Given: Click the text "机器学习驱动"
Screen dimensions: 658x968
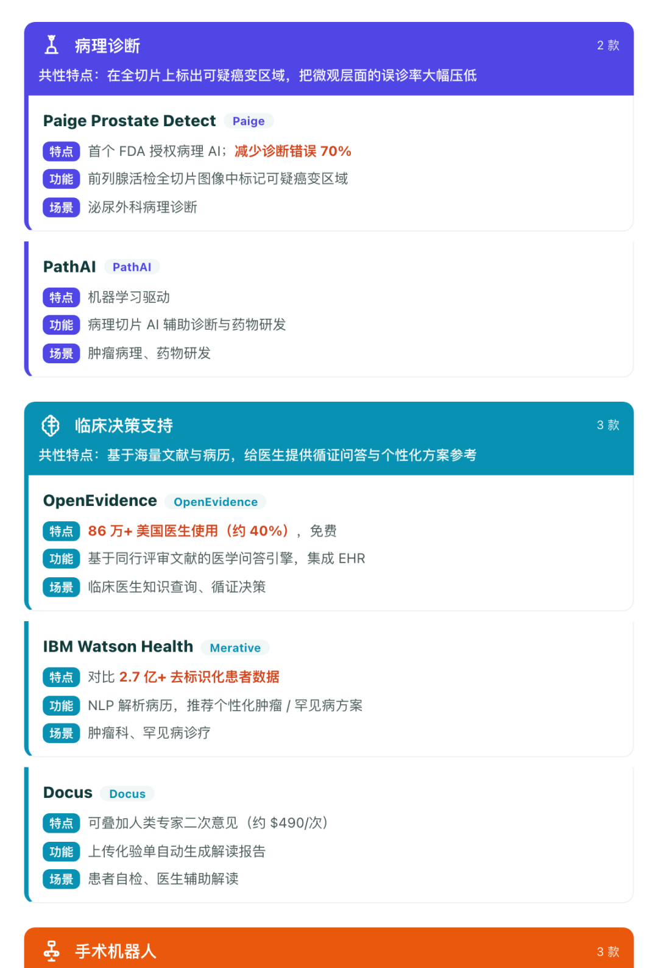Looking at the screenshot, I should click(129, 297).
